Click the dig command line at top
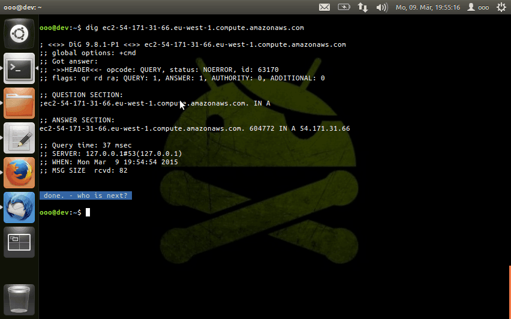The height and width of the screenshot is (319, 511). pos(172,28)
